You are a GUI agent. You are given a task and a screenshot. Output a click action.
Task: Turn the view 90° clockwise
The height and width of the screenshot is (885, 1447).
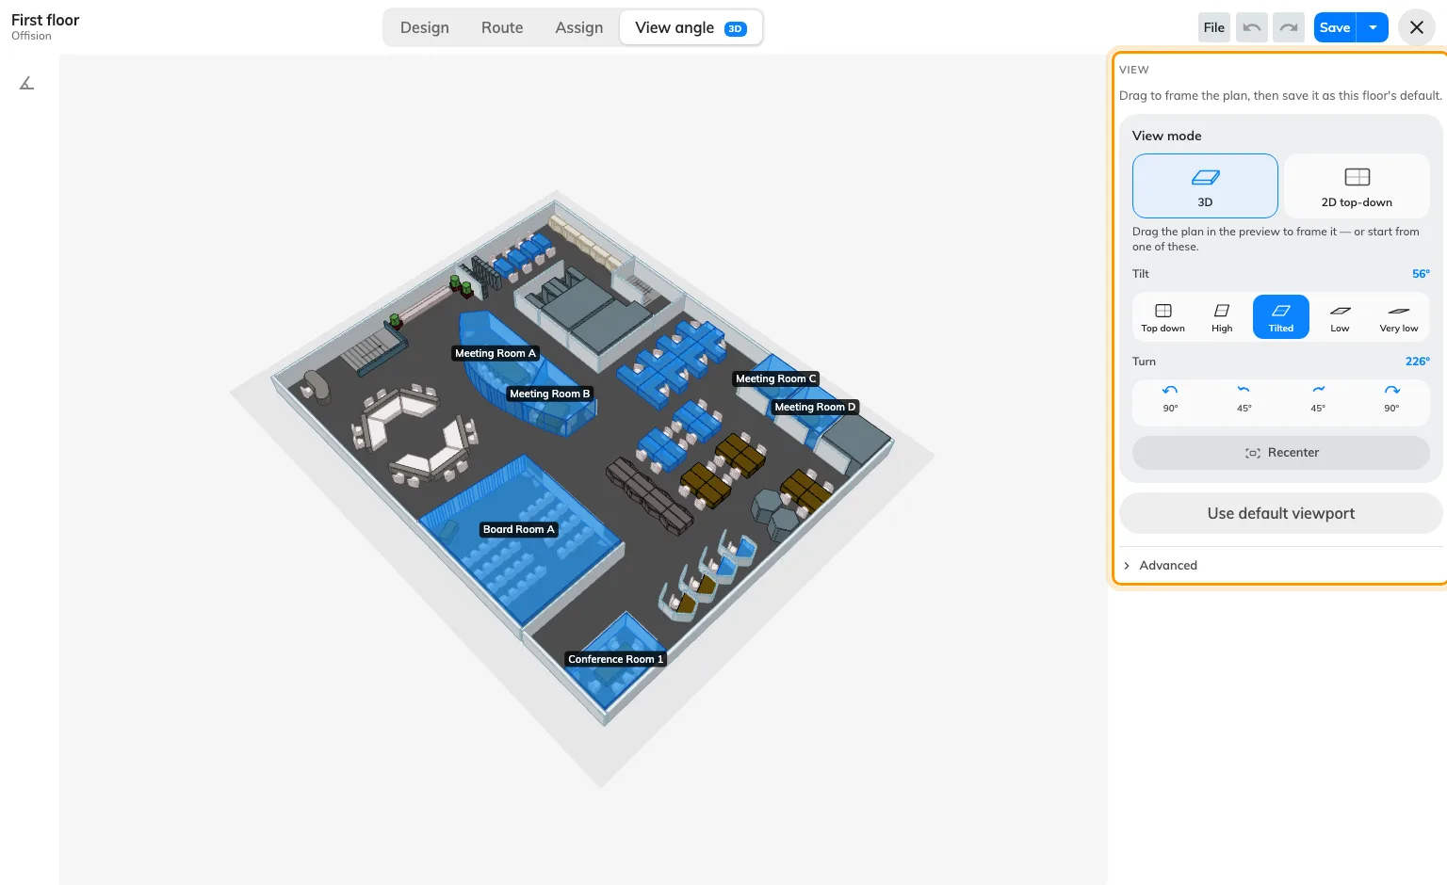1391,398
